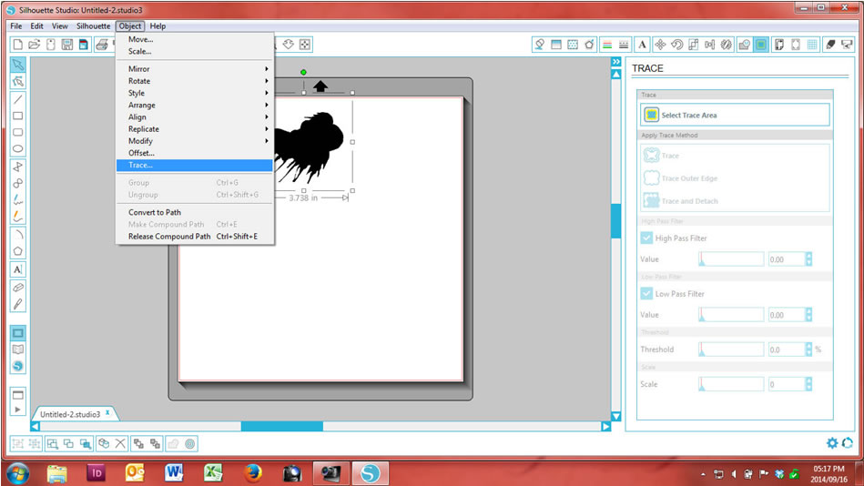Expand the Mirror submenu

point(195,69)
